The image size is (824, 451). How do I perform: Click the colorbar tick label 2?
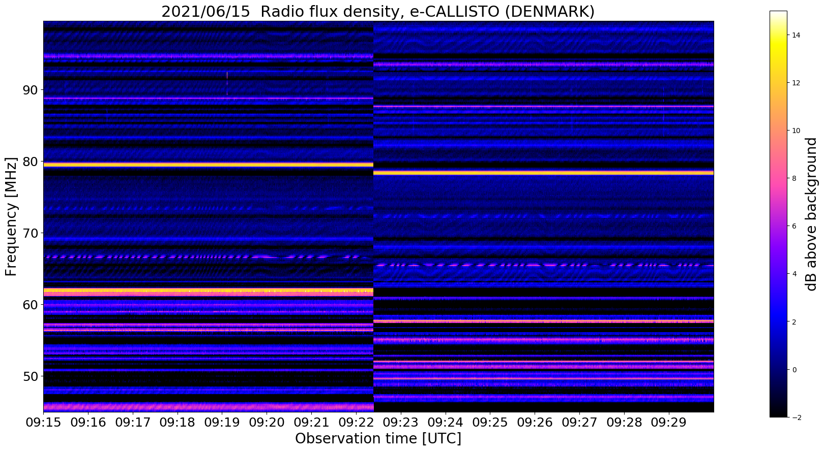click(x=793, y=322)
